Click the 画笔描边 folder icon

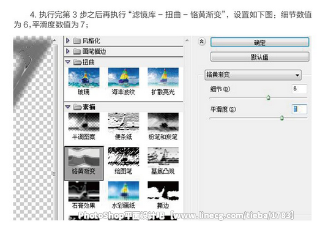pyautogui.click(x=77, y=51)
